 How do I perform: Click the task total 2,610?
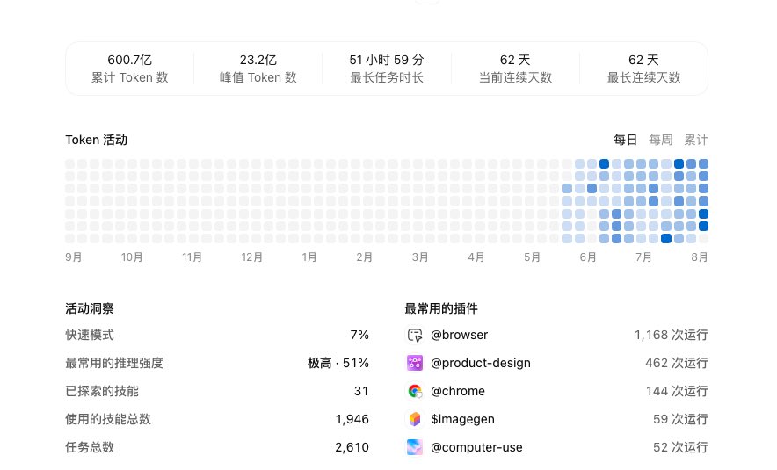coord(352,447)
